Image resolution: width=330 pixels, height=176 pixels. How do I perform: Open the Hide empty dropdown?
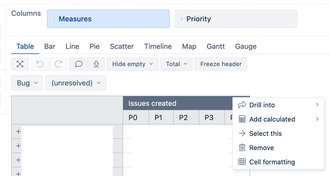pos(133,64)
